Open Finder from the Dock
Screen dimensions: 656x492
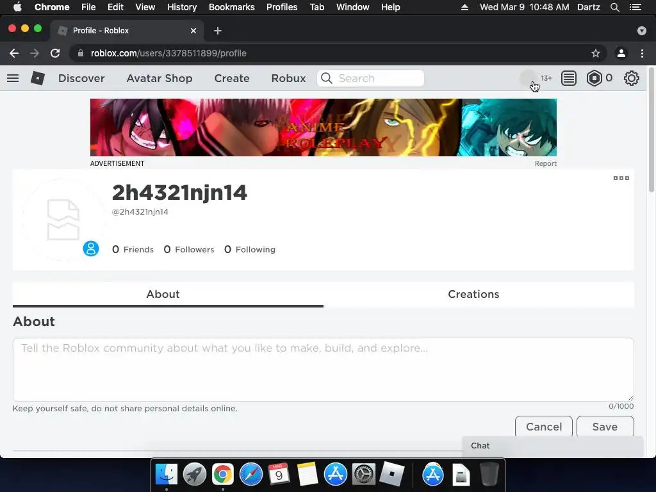[167, 475]
